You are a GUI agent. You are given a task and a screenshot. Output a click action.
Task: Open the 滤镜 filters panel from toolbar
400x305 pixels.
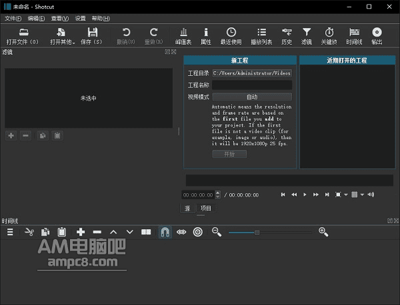(307, 36)
